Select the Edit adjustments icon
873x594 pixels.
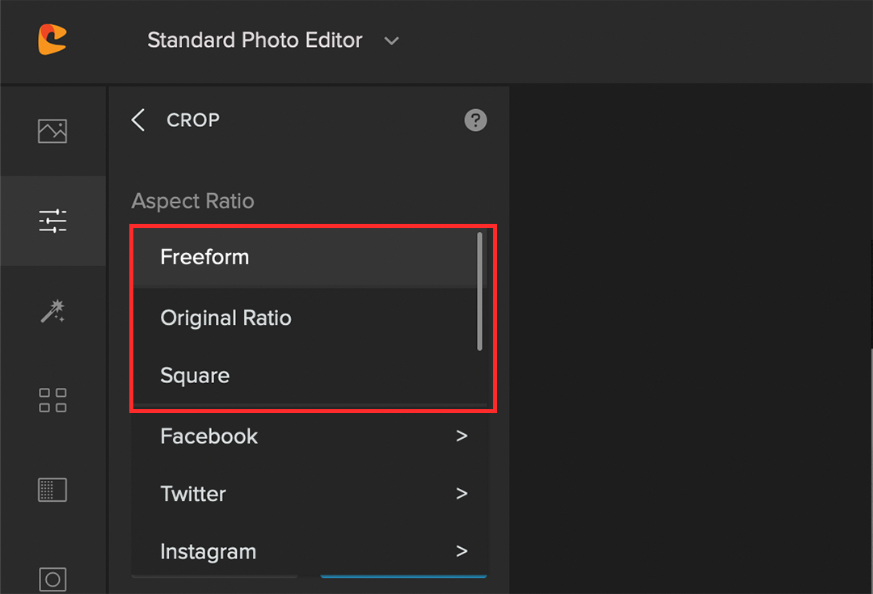(53, 220)
